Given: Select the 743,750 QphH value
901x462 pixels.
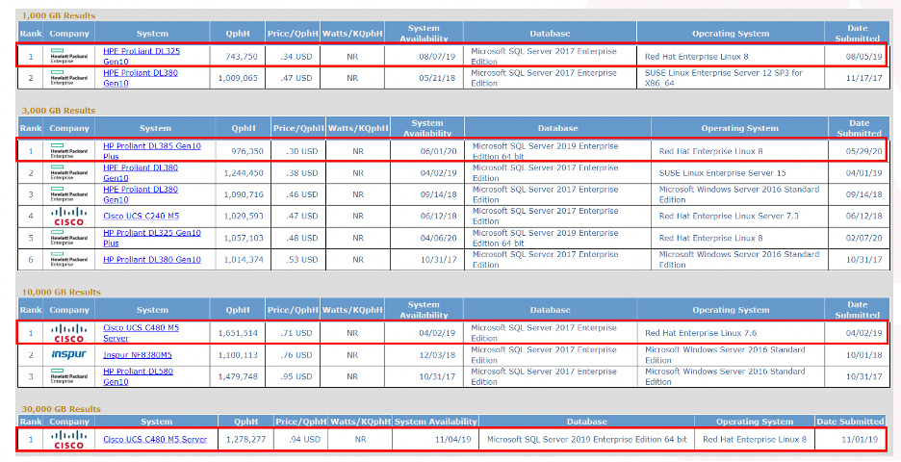Looking at the screenshot, I should [x=242, y=57].
